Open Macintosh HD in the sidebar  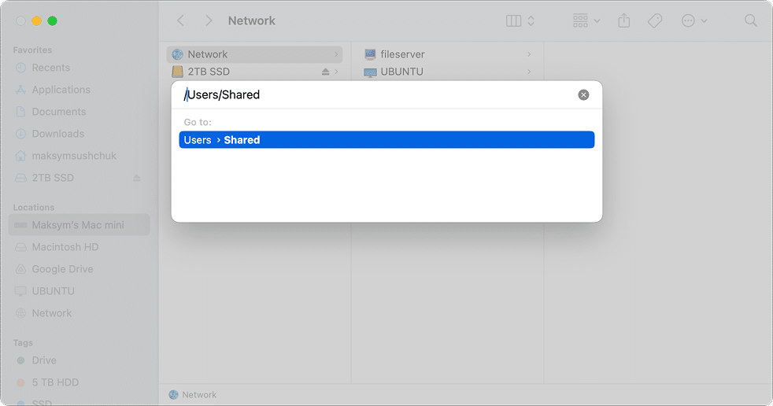pos(65,247)
